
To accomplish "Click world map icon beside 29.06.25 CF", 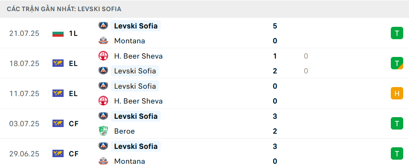I will click(58, 153).
